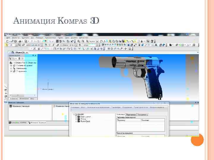
Task: Click the Rotate view icon
Action: [x=101, y=41]
